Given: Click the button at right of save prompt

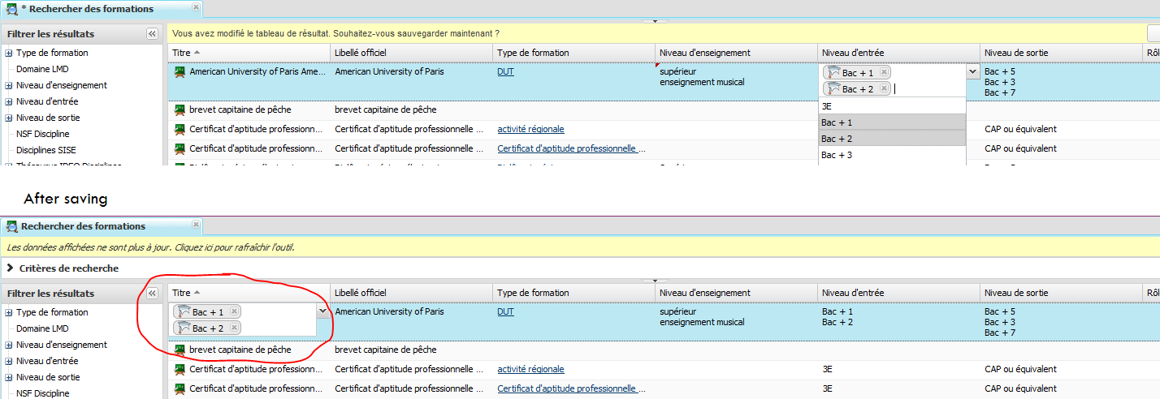Looking at the screenshot, I should click(x=1154, y=33).
